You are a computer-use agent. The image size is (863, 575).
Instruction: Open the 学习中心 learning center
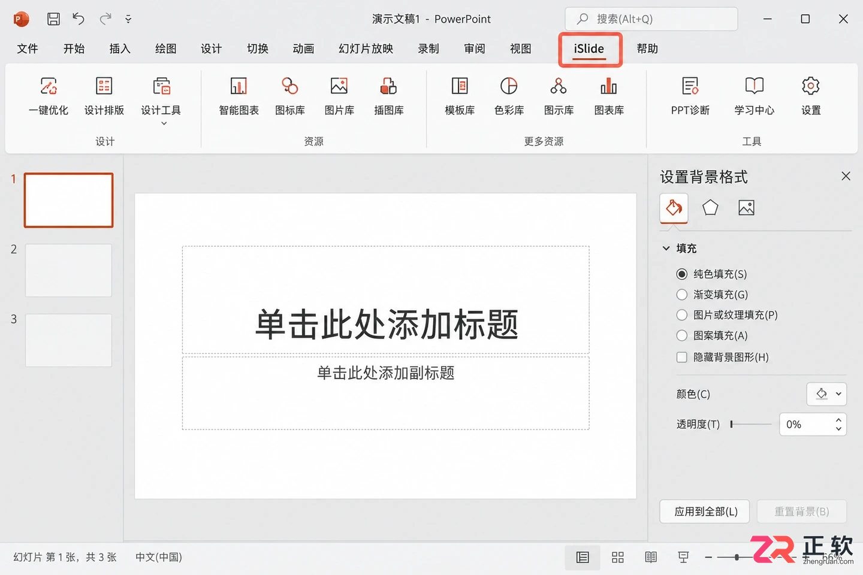(755, 96)
